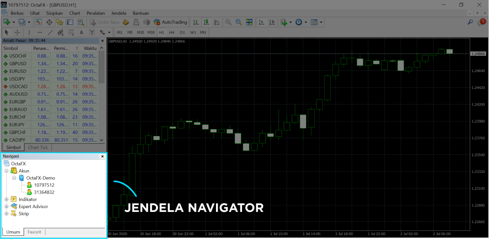Select the crosshair cursor tool
This screenshot has width=489, height=239.
tap(17, 32)
